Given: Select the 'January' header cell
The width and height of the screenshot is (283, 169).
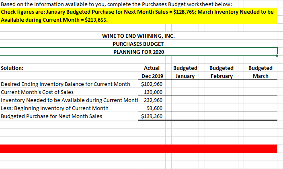Looking at the screenshot, I should [x=185, y=76].
